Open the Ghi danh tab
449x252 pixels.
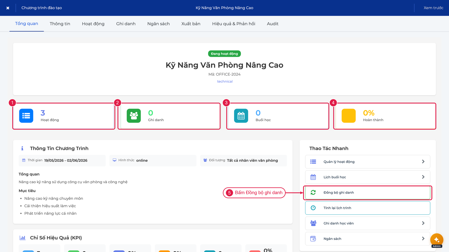pos(126,24)
